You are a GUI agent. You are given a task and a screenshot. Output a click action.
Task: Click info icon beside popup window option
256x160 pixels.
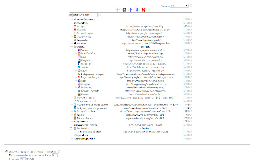coord(59,152)
